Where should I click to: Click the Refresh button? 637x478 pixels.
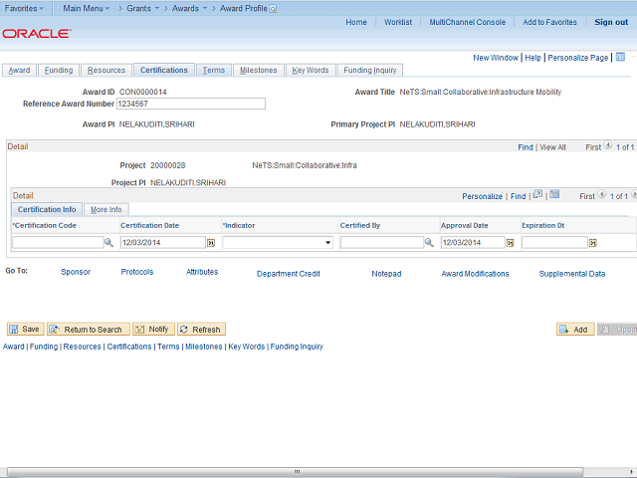[201, 329]
